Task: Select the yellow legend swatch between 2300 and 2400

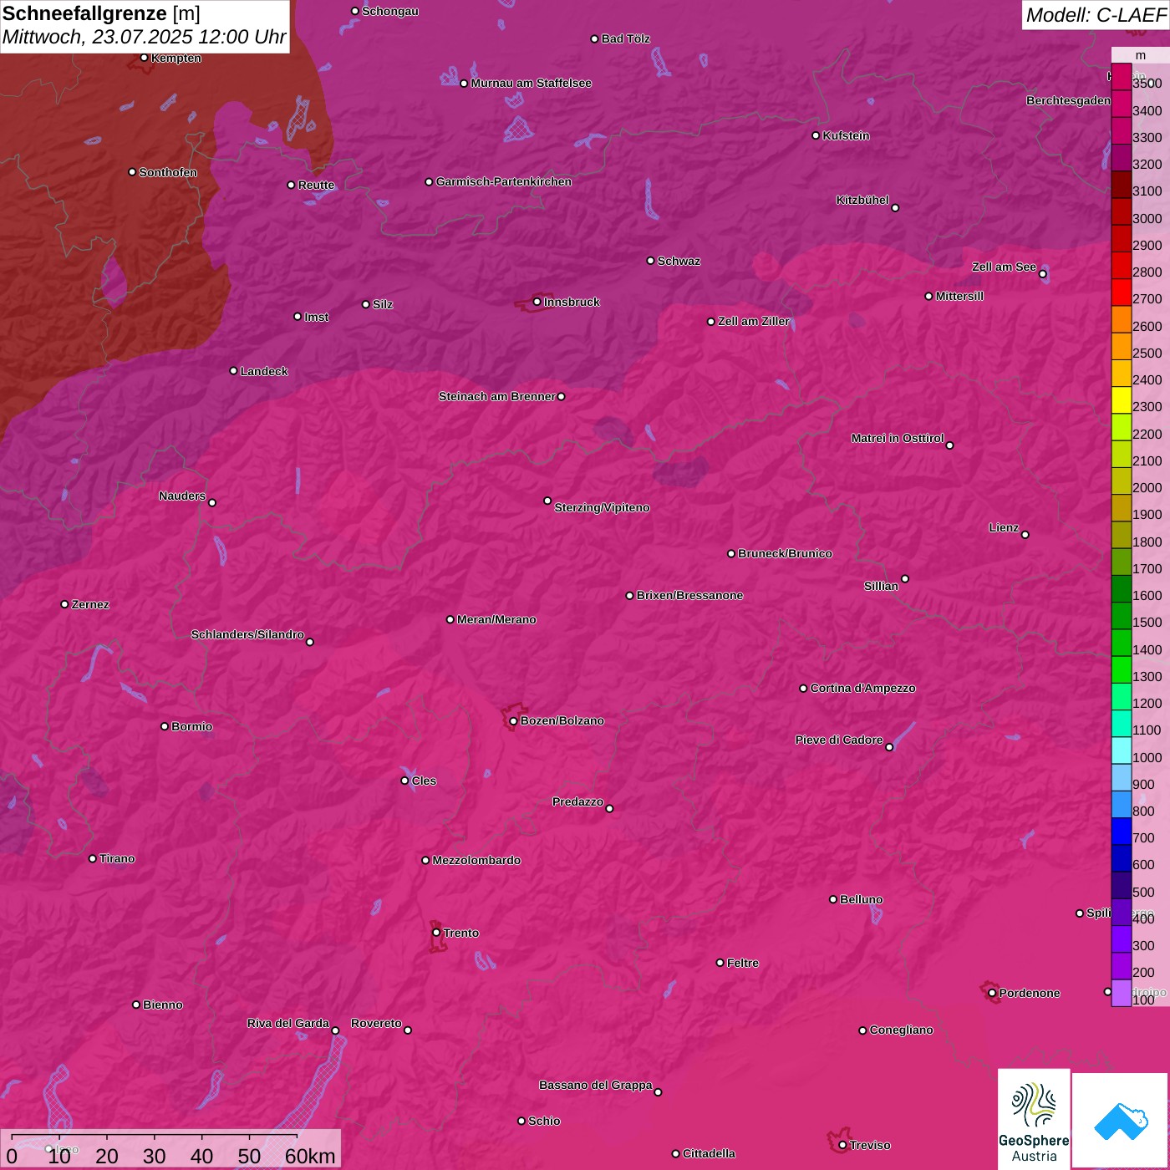Action: 1121,399
